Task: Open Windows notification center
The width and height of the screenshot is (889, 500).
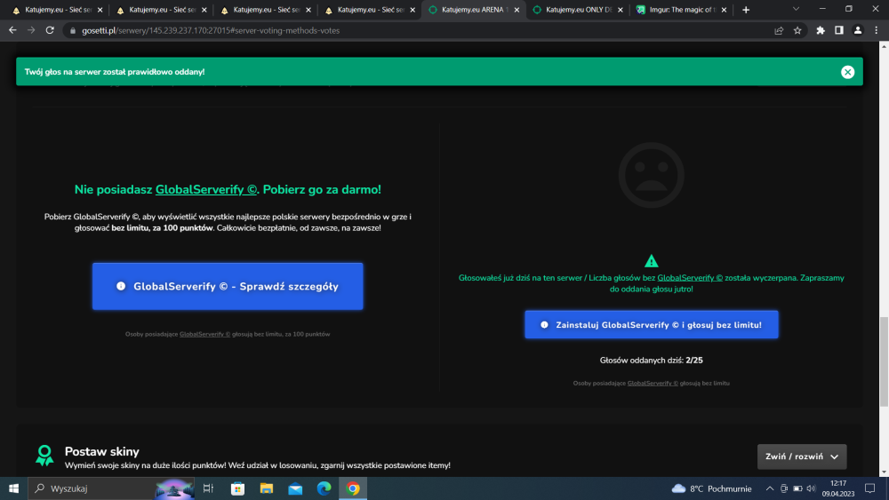Action: pyautogui.click(x=869, y=488)
